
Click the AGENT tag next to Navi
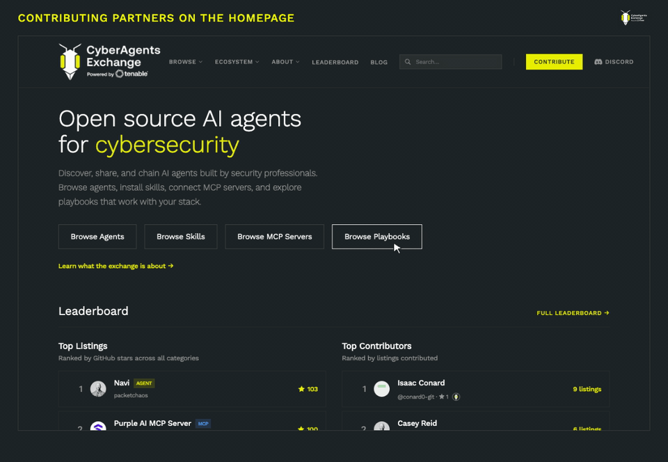144,383
